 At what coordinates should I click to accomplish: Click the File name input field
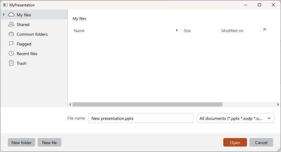(x=141, y=118)
